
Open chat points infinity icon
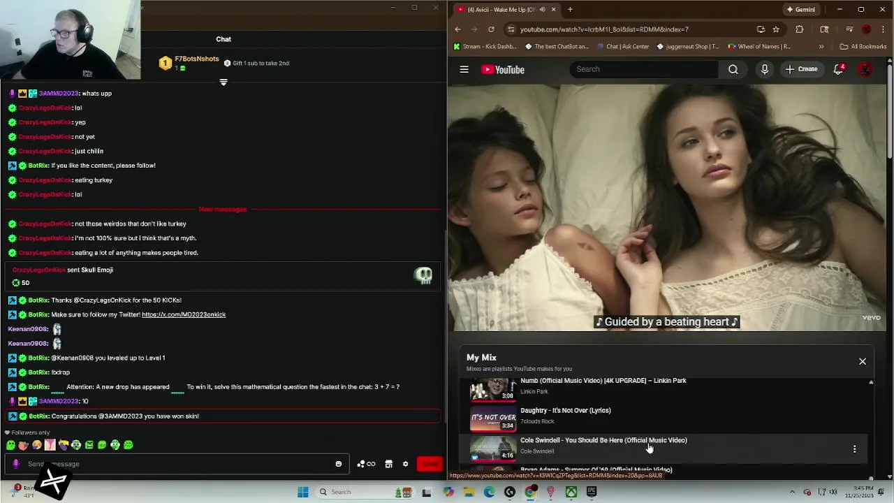pyautogui.click(x=366, y=464)
